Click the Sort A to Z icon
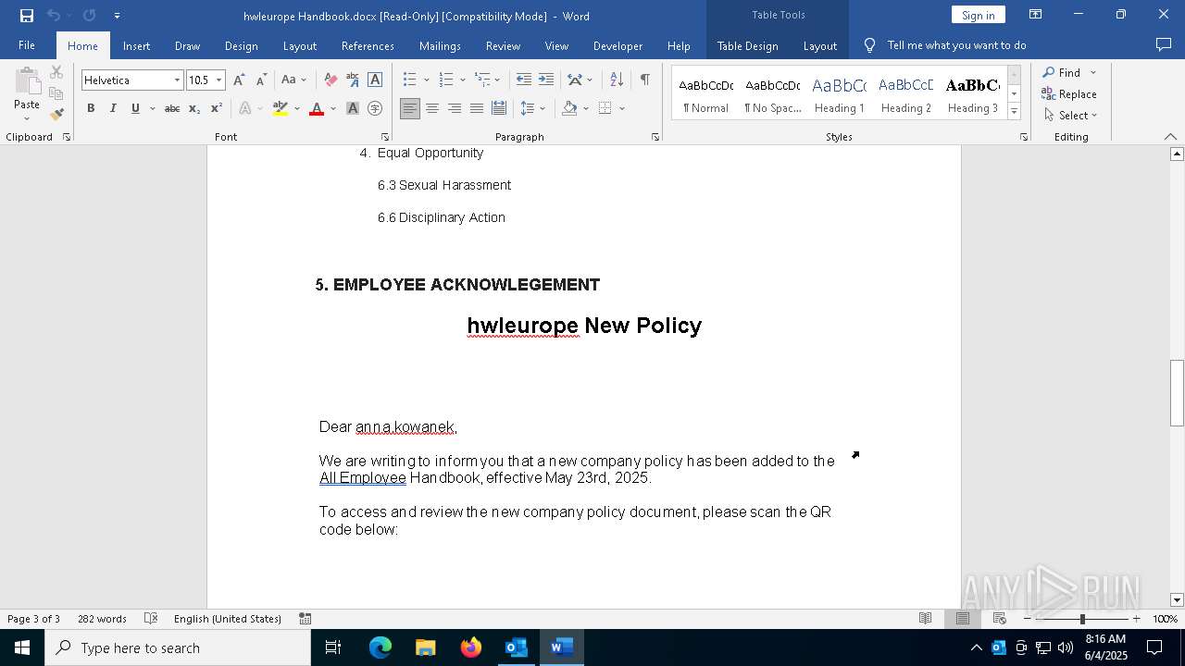The image size is (1185, 666). [x=617, y=80]
